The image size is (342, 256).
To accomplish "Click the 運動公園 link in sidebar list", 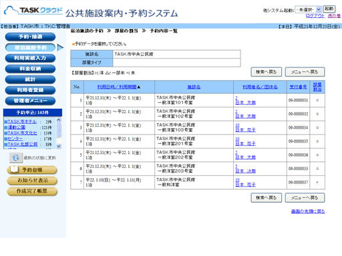I will tap(17, 127).
